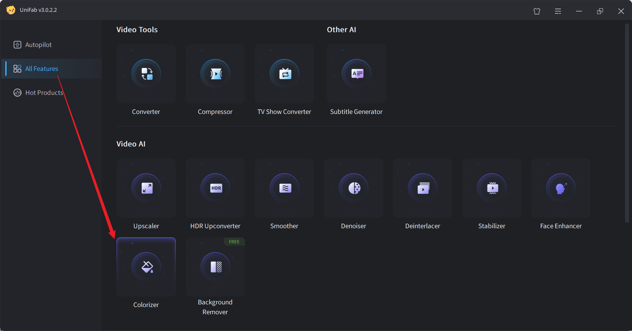Click the vertical scrollbar on the right
The height and width of the screenshot is (331, 632).
[x=627, y=123]
